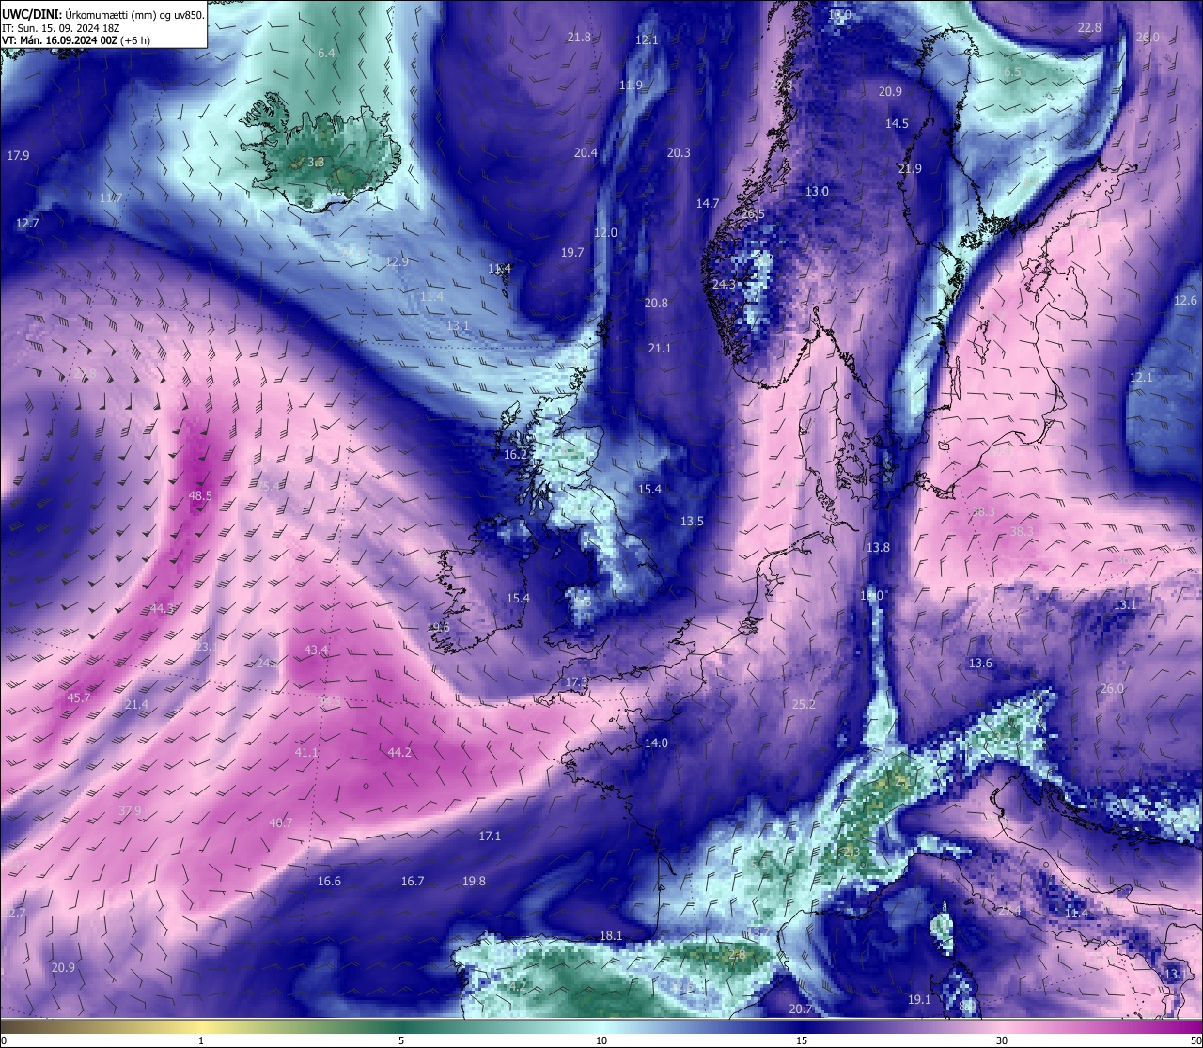The height and width of the screenshot is (1048, 1203).
Task: Click the 37.9 value label
Action: 130,810
